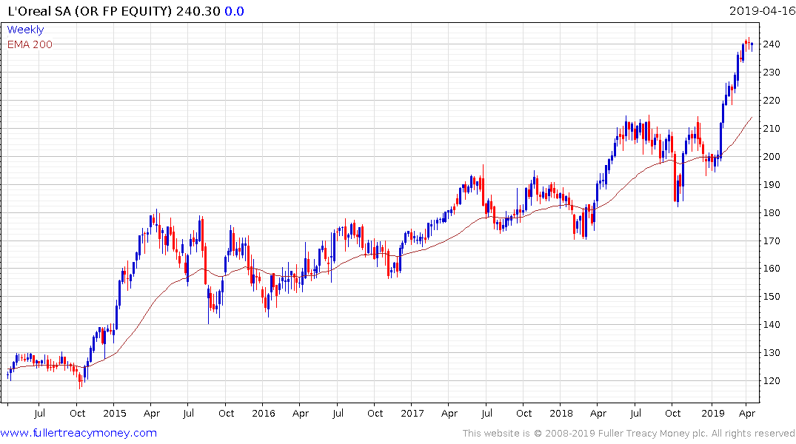Image resolution: width=796 pixels, height=444 pixels.
Task: Click the 240 price axis label
Action: coord(771,44)
